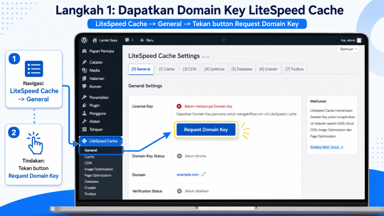Select Database submenu item
The width and height of the screenshot is (384, 216).
(x=91, y=181)
